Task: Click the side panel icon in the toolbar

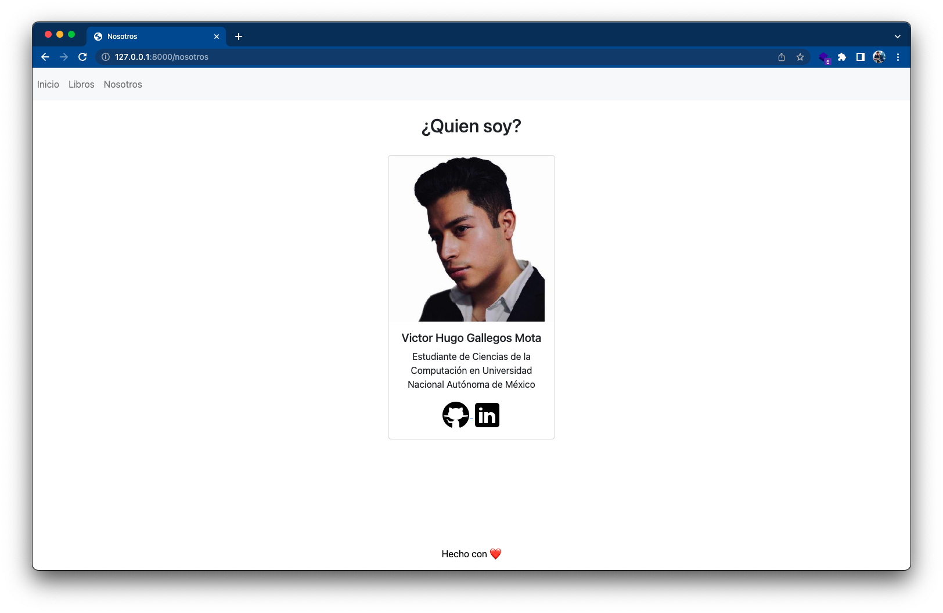Action: coord(860,57)
